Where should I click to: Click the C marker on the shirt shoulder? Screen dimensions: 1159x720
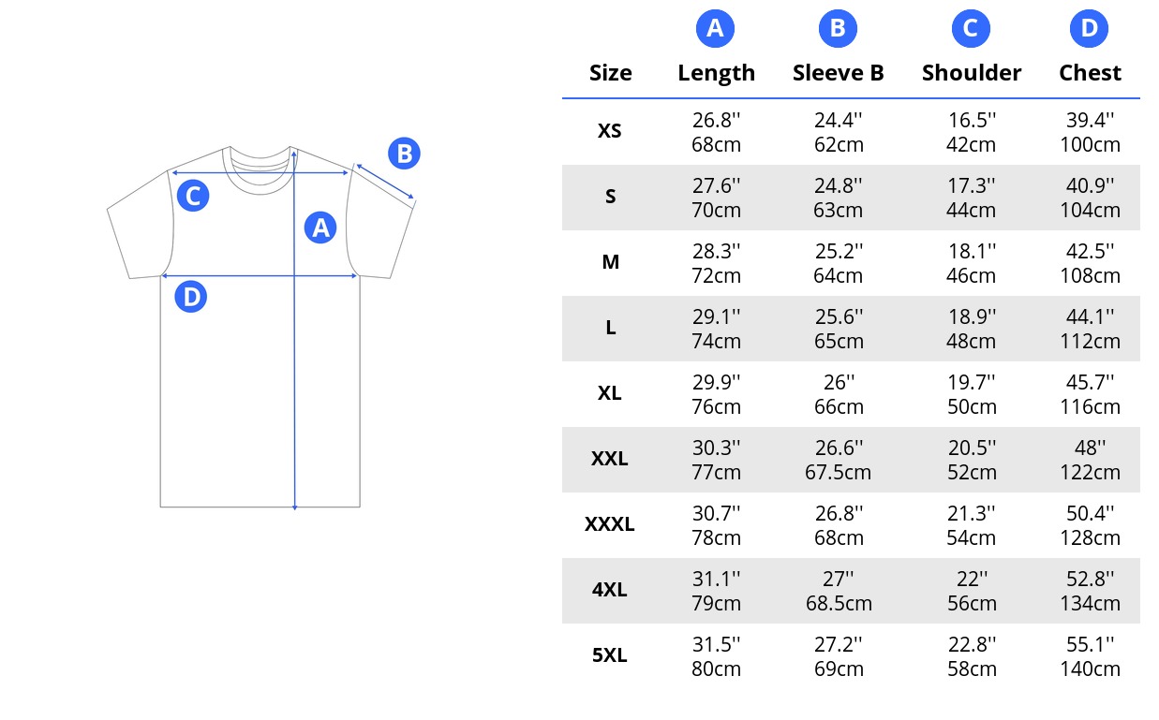(192, 196)
